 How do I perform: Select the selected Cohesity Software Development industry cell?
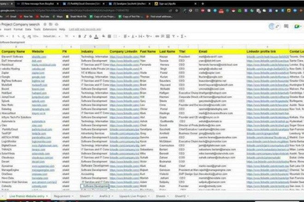click(x=95, y=186)
